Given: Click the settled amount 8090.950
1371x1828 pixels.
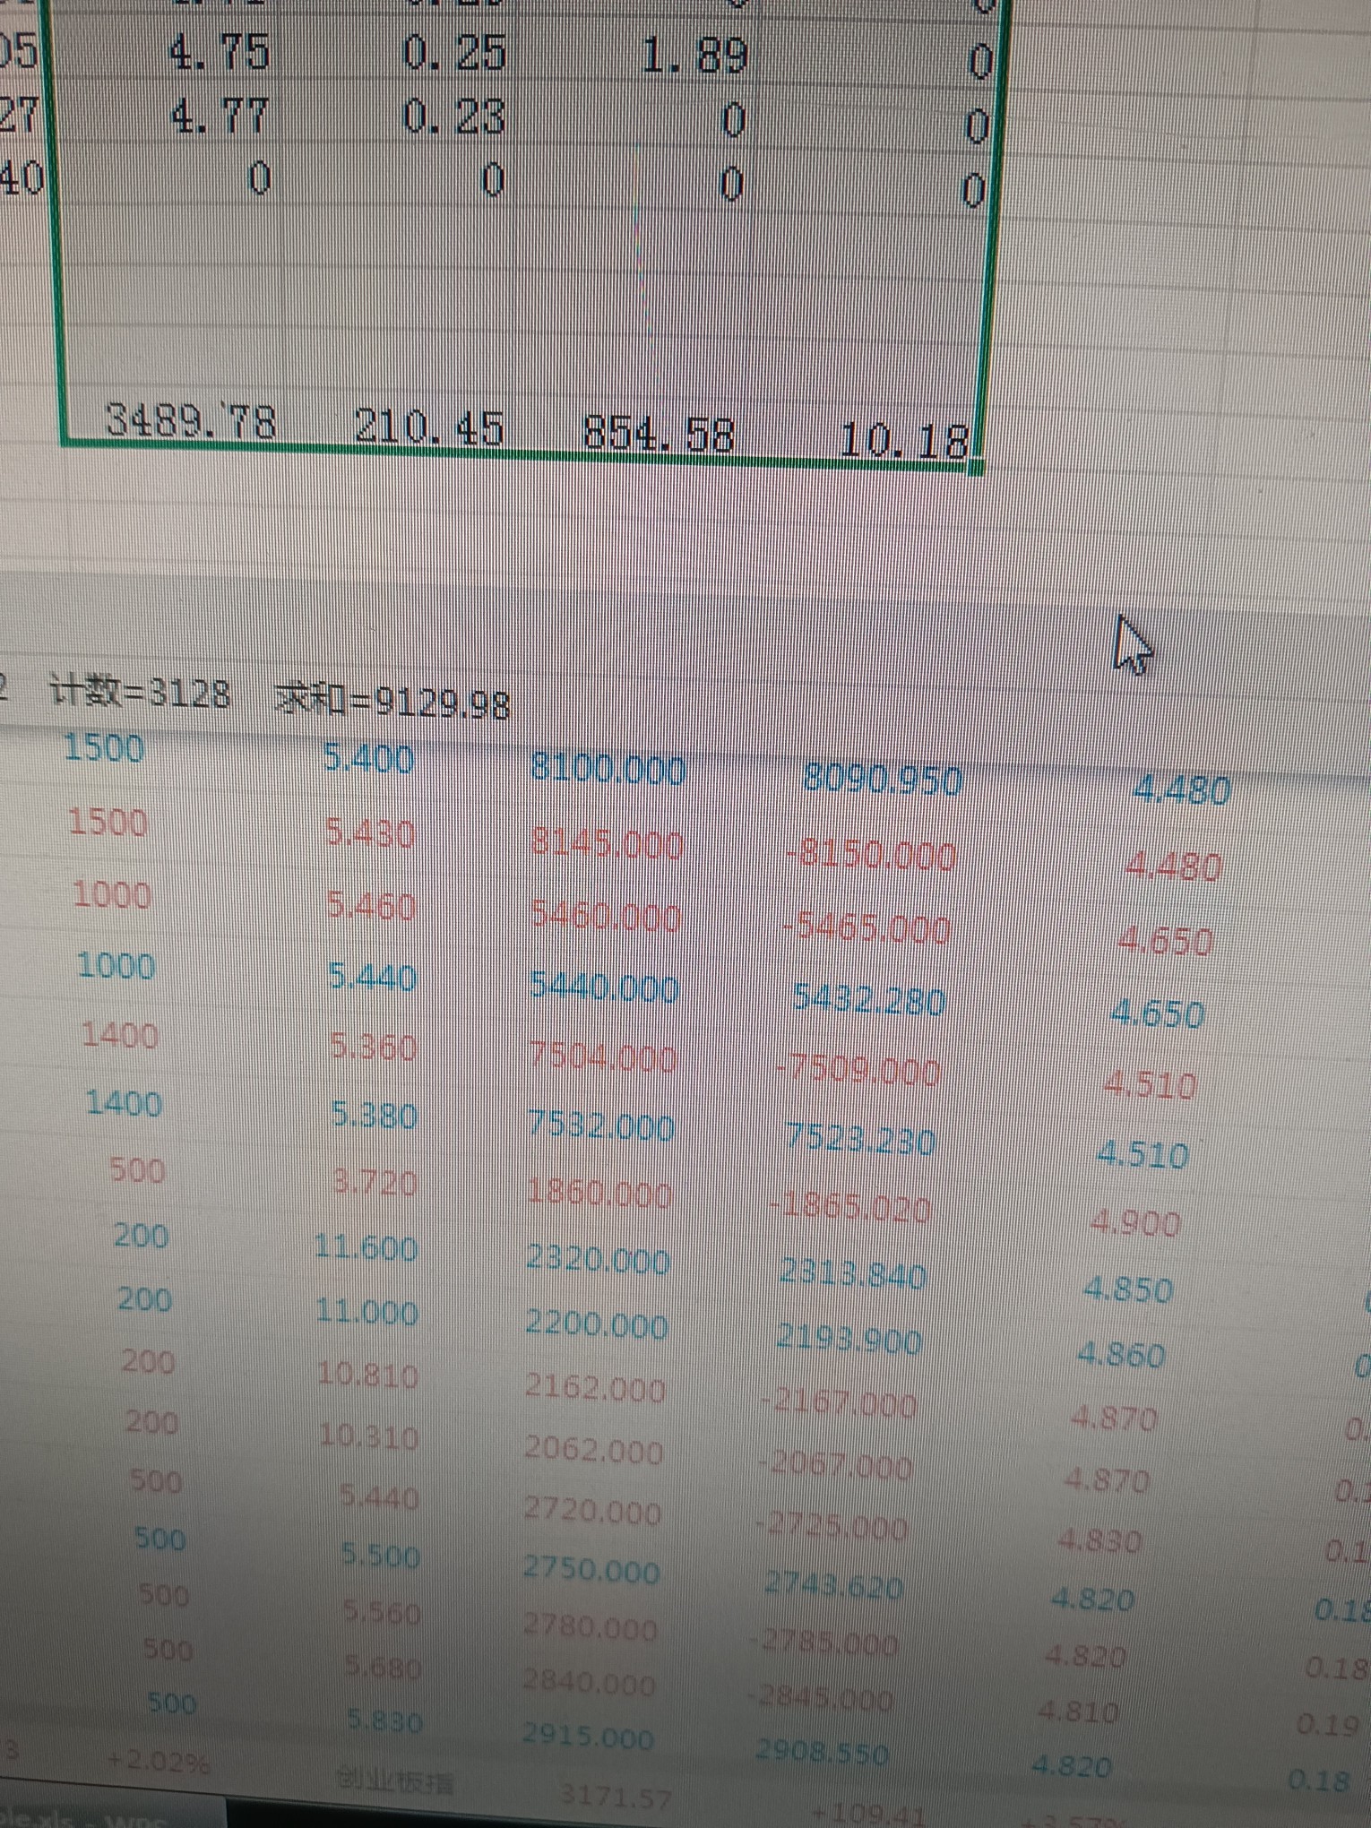Looking at the screenshot, I should pyautogui.click(x=883, y=780).
